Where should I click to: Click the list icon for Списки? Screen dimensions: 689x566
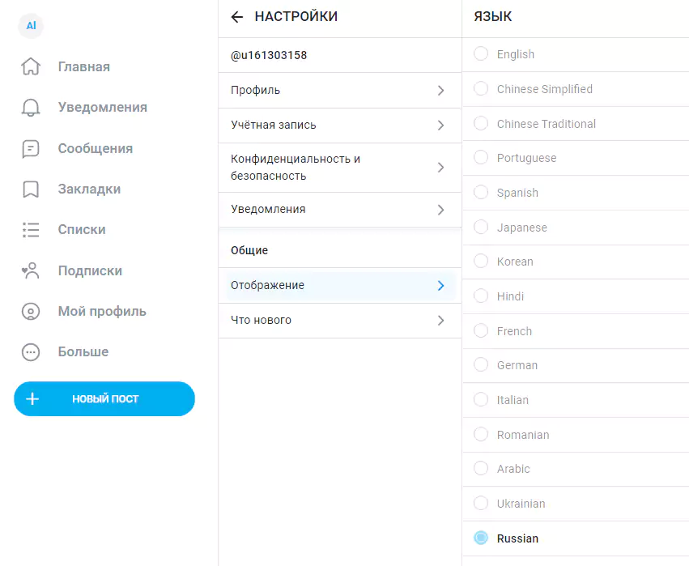31,229
